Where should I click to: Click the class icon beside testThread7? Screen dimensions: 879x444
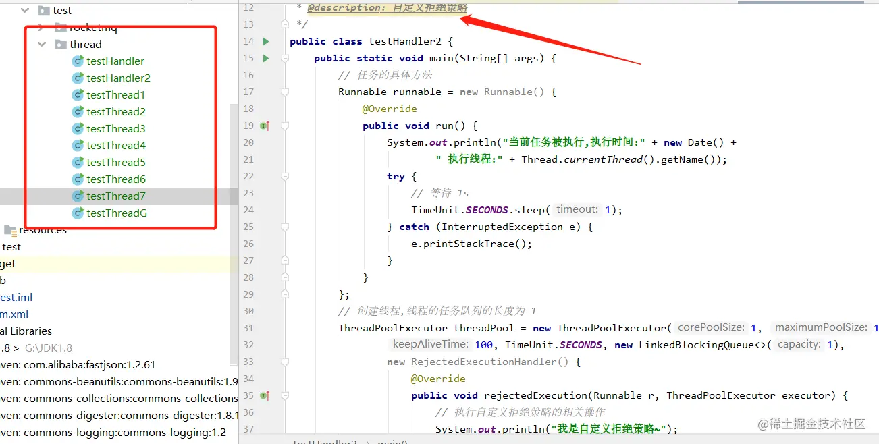pos(78,196)
